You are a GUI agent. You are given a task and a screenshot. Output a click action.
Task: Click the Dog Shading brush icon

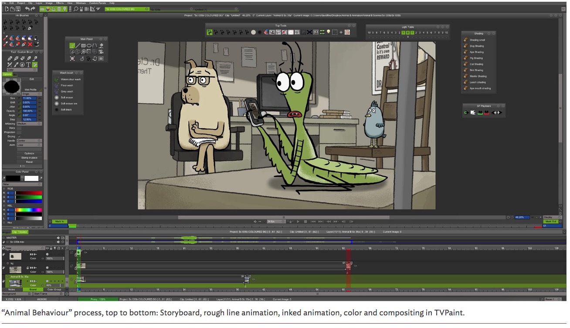(466, 46)
